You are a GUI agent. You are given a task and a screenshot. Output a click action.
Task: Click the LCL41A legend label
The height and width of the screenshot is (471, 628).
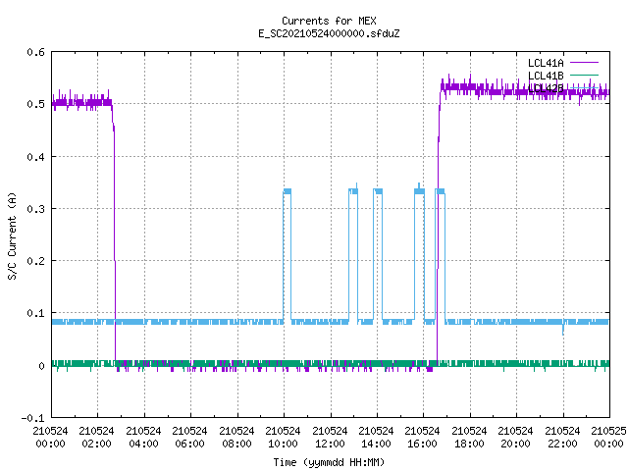click(x=546, y=63)
